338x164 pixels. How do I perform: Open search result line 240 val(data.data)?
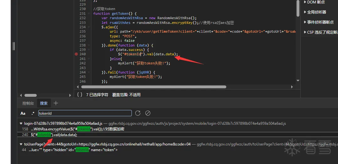177,135
